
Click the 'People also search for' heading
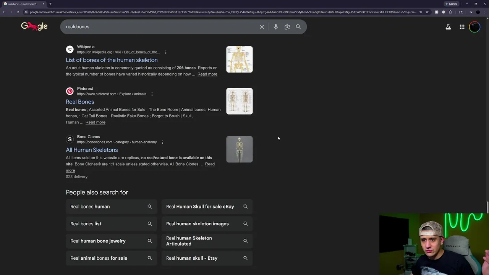coord(97,192)
